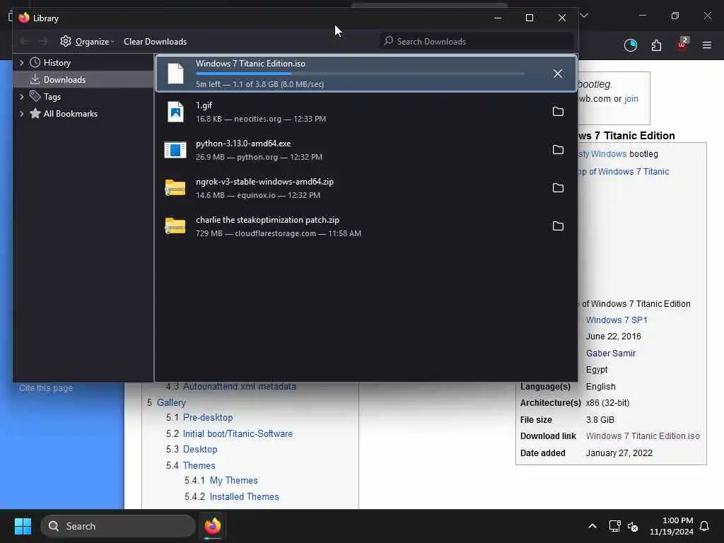Open Pre-desktop section link

click(208, 417)
